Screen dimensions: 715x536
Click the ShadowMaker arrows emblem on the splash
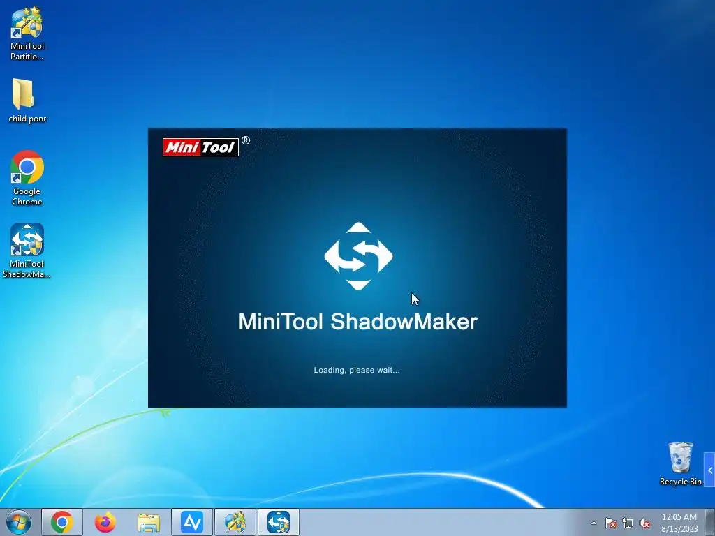[x=358, y=256]
